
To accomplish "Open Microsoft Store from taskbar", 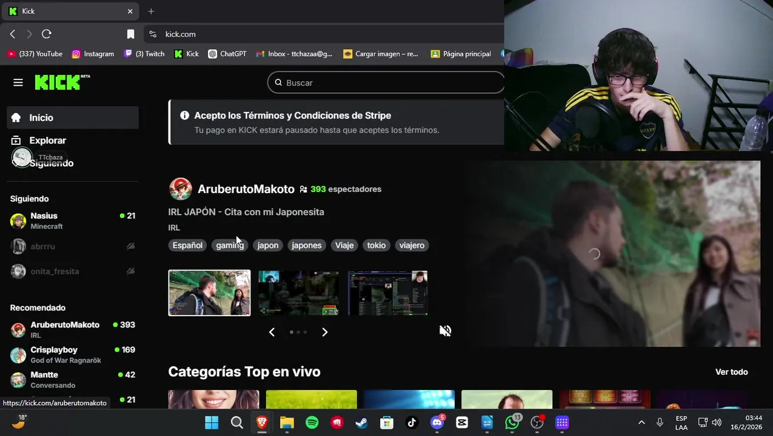I will click(387, 423).
